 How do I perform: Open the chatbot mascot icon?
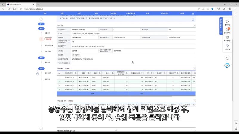227,65
